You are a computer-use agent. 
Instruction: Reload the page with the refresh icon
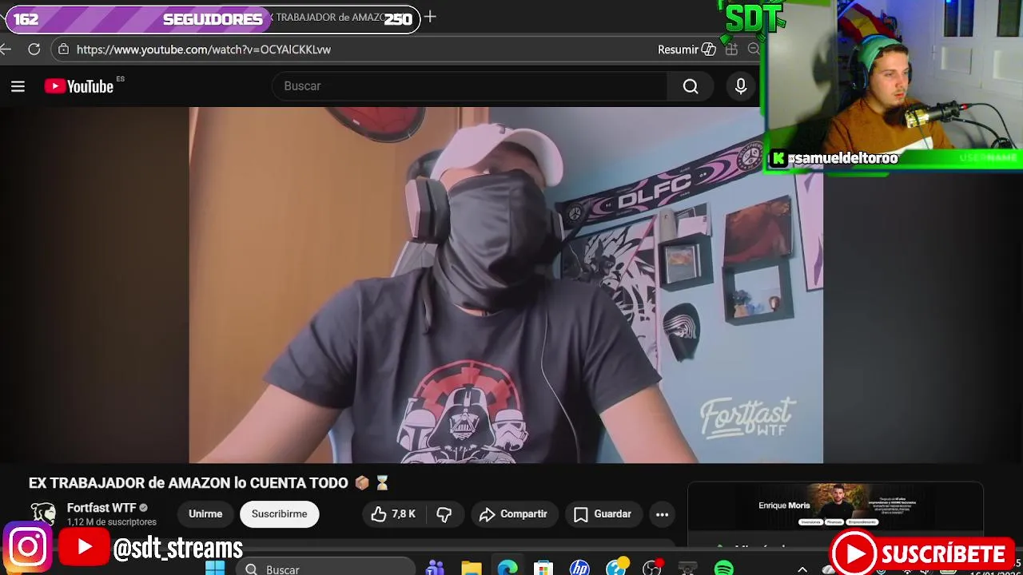click(x=34, y=50)
